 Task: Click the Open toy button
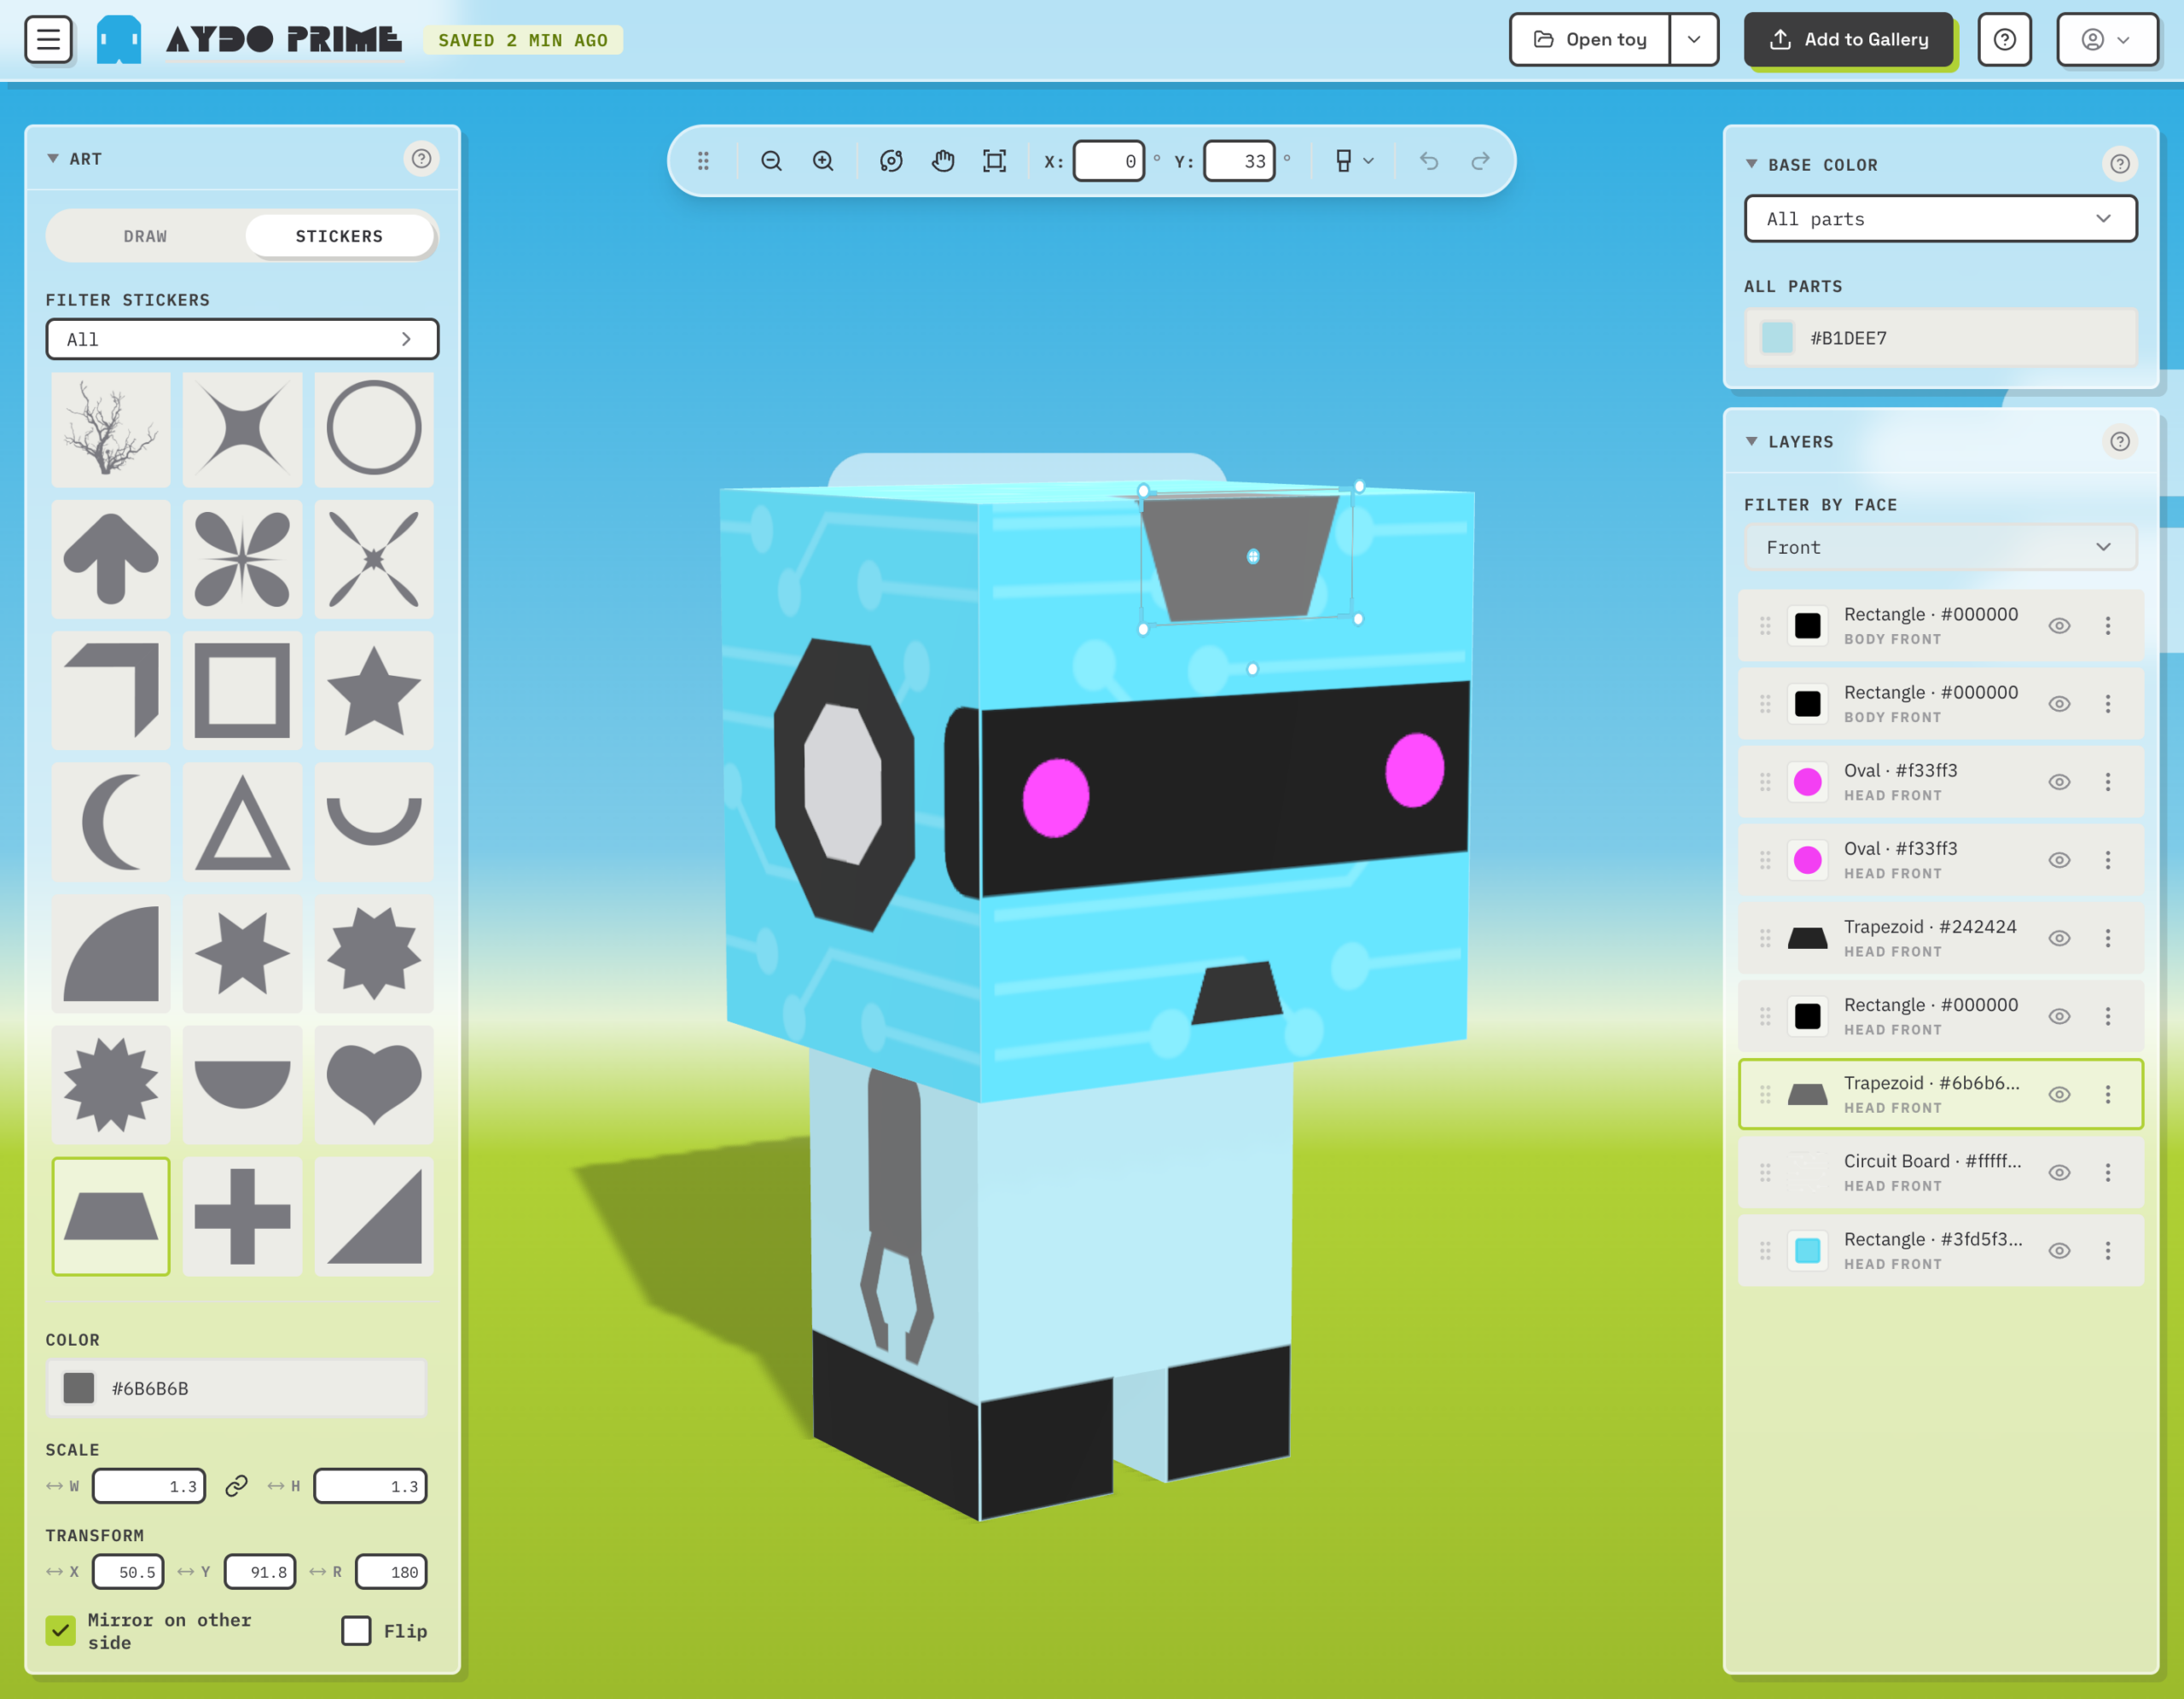point(1590,40)
